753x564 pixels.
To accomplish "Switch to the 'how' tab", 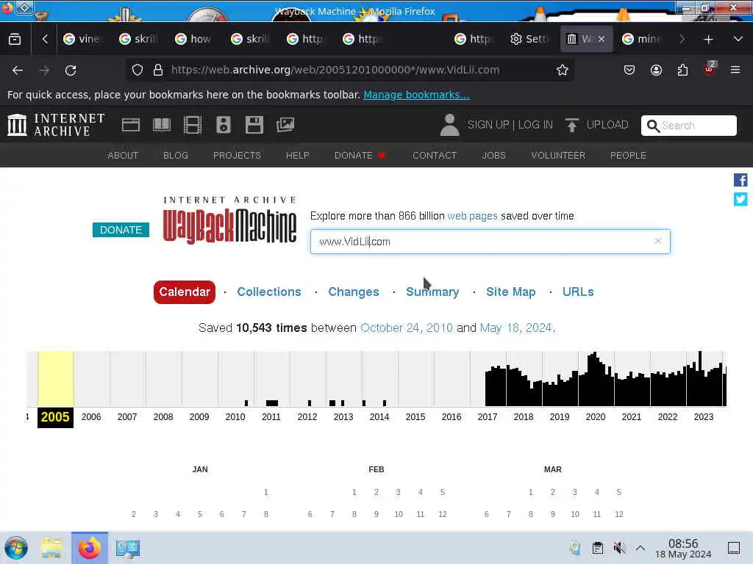I will (x=194, y=39).
